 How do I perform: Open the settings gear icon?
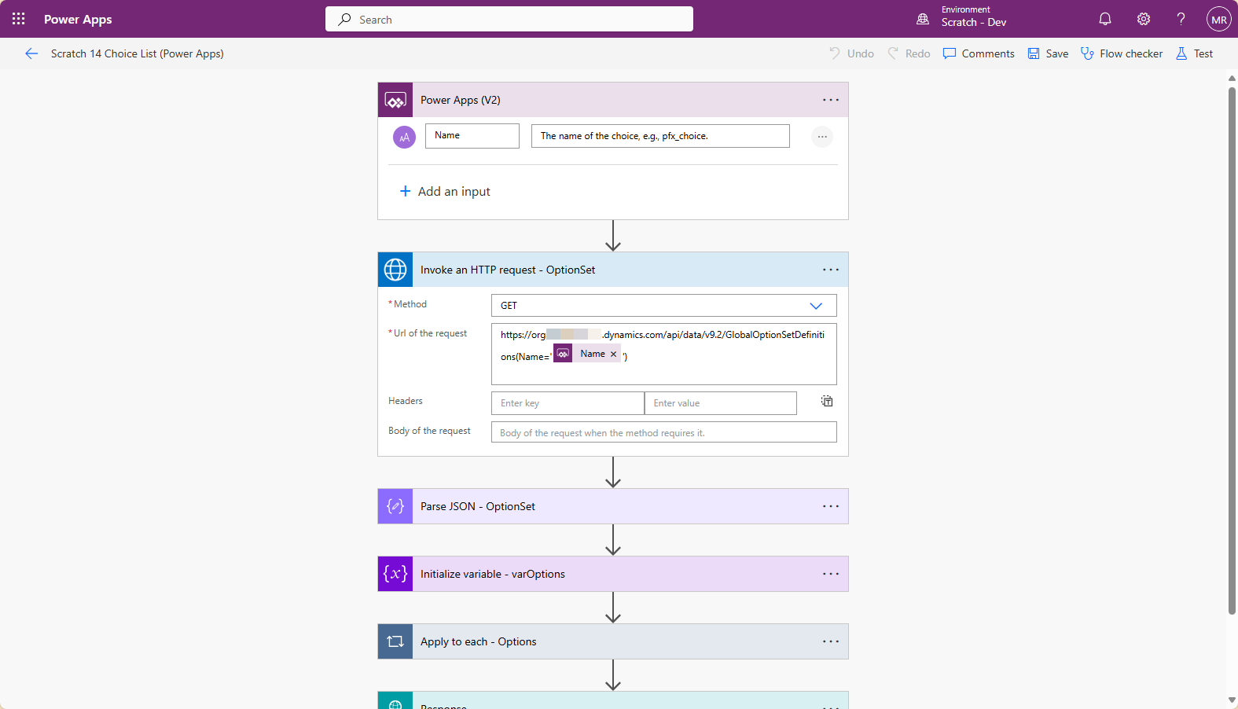pos(1143,19)
